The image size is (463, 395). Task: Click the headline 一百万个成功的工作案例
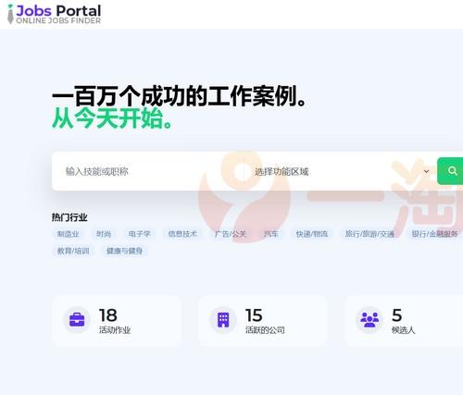179,96
